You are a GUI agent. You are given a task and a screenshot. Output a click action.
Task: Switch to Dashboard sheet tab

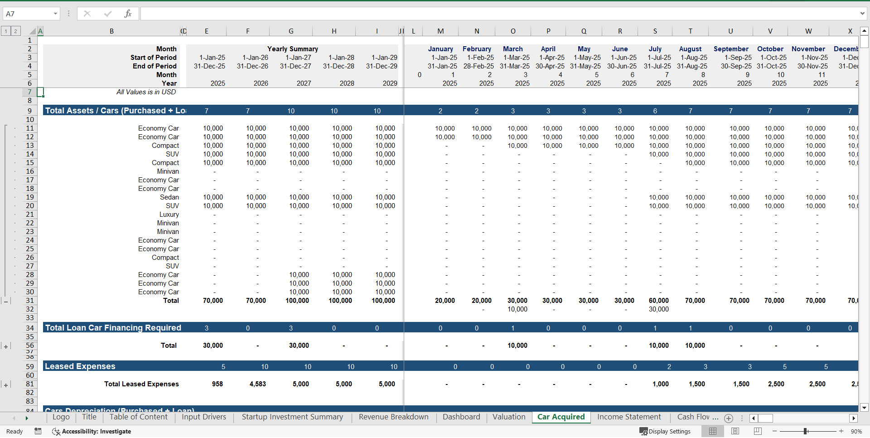[x=461, y=417]
